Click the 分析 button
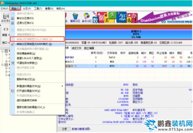Viewport: 193px width, 133px height. 65,129
